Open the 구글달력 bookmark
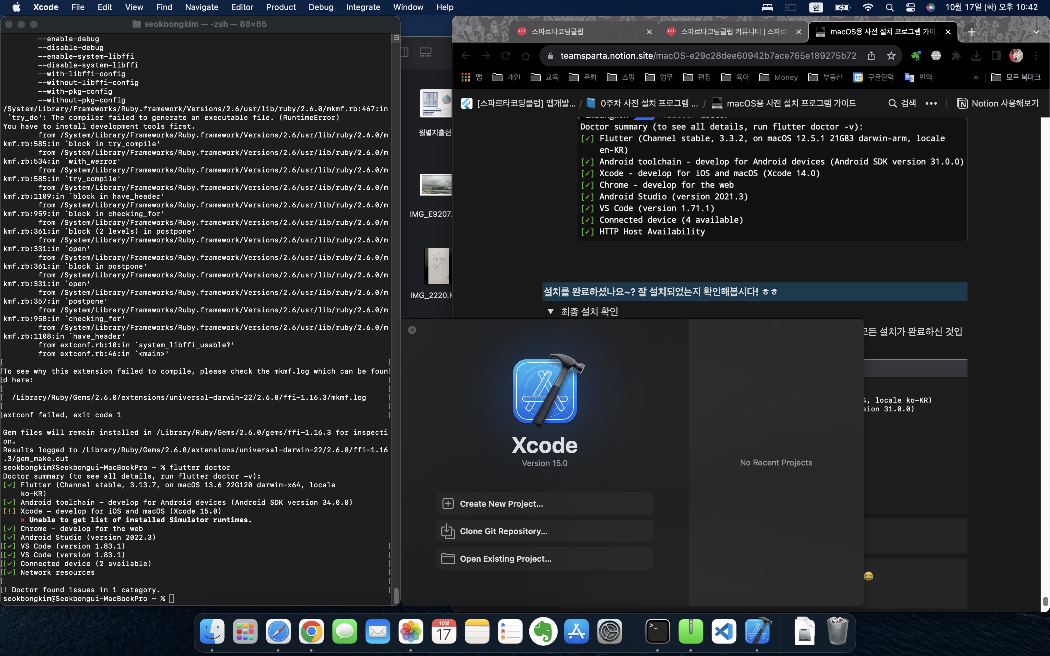The width and height of the screenshot is (1050, 656). 873,77
